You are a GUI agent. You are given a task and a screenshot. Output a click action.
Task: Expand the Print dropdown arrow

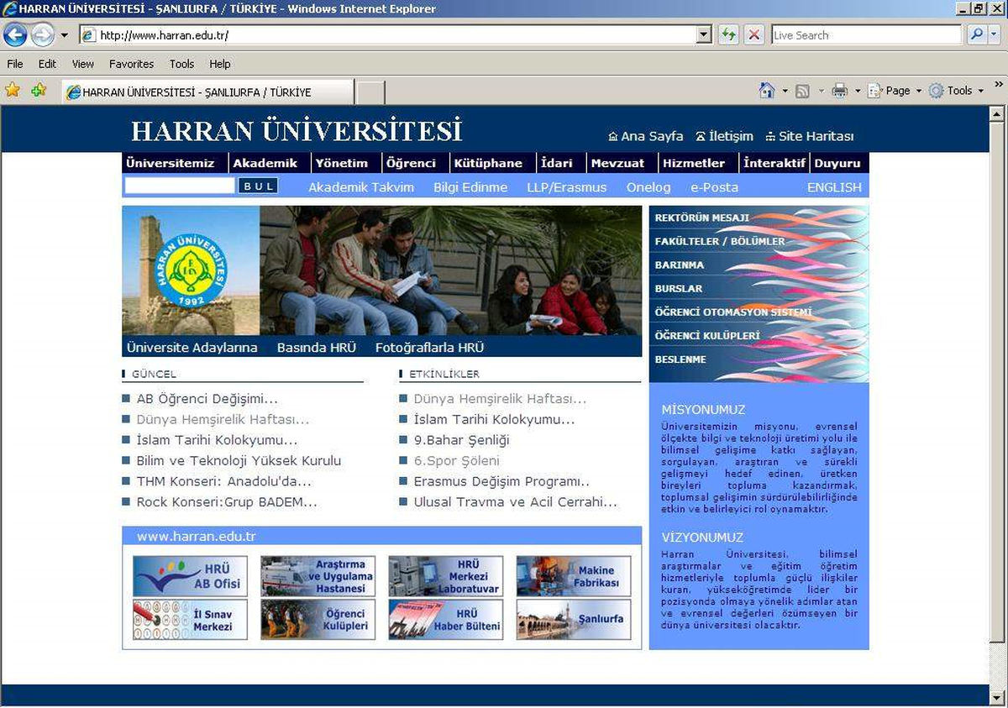(858, 91)
